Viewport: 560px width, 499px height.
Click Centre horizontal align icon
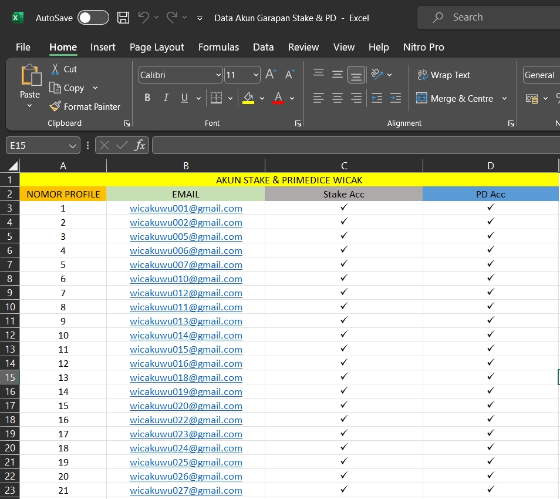pos(338,98)
